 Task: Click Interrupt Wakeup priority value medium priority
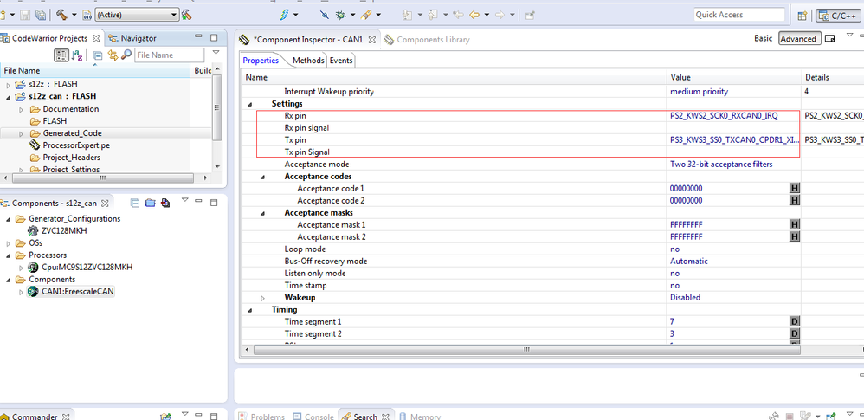pos(699,92)
